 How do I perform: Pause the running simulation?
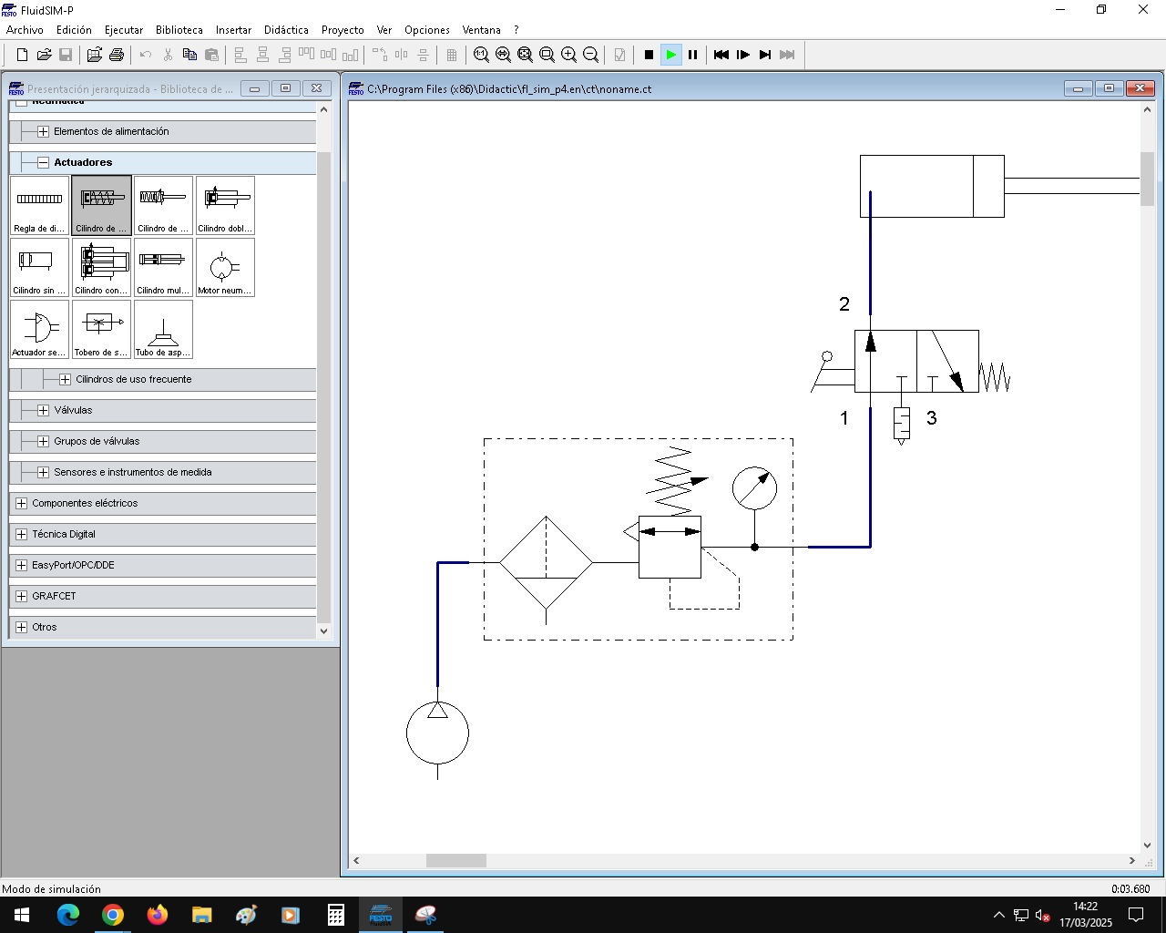pyautogui.click(x=692, y=55)
